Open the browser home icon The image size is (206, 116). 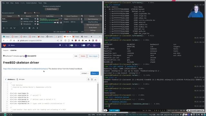click(14, 41)
